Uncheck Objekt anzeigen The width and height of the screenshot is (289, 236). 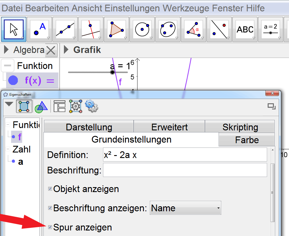[50, 189]
